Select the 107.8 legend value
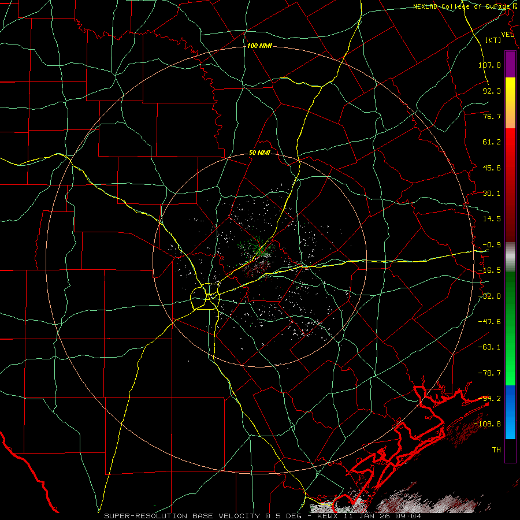 coord(489,65)
